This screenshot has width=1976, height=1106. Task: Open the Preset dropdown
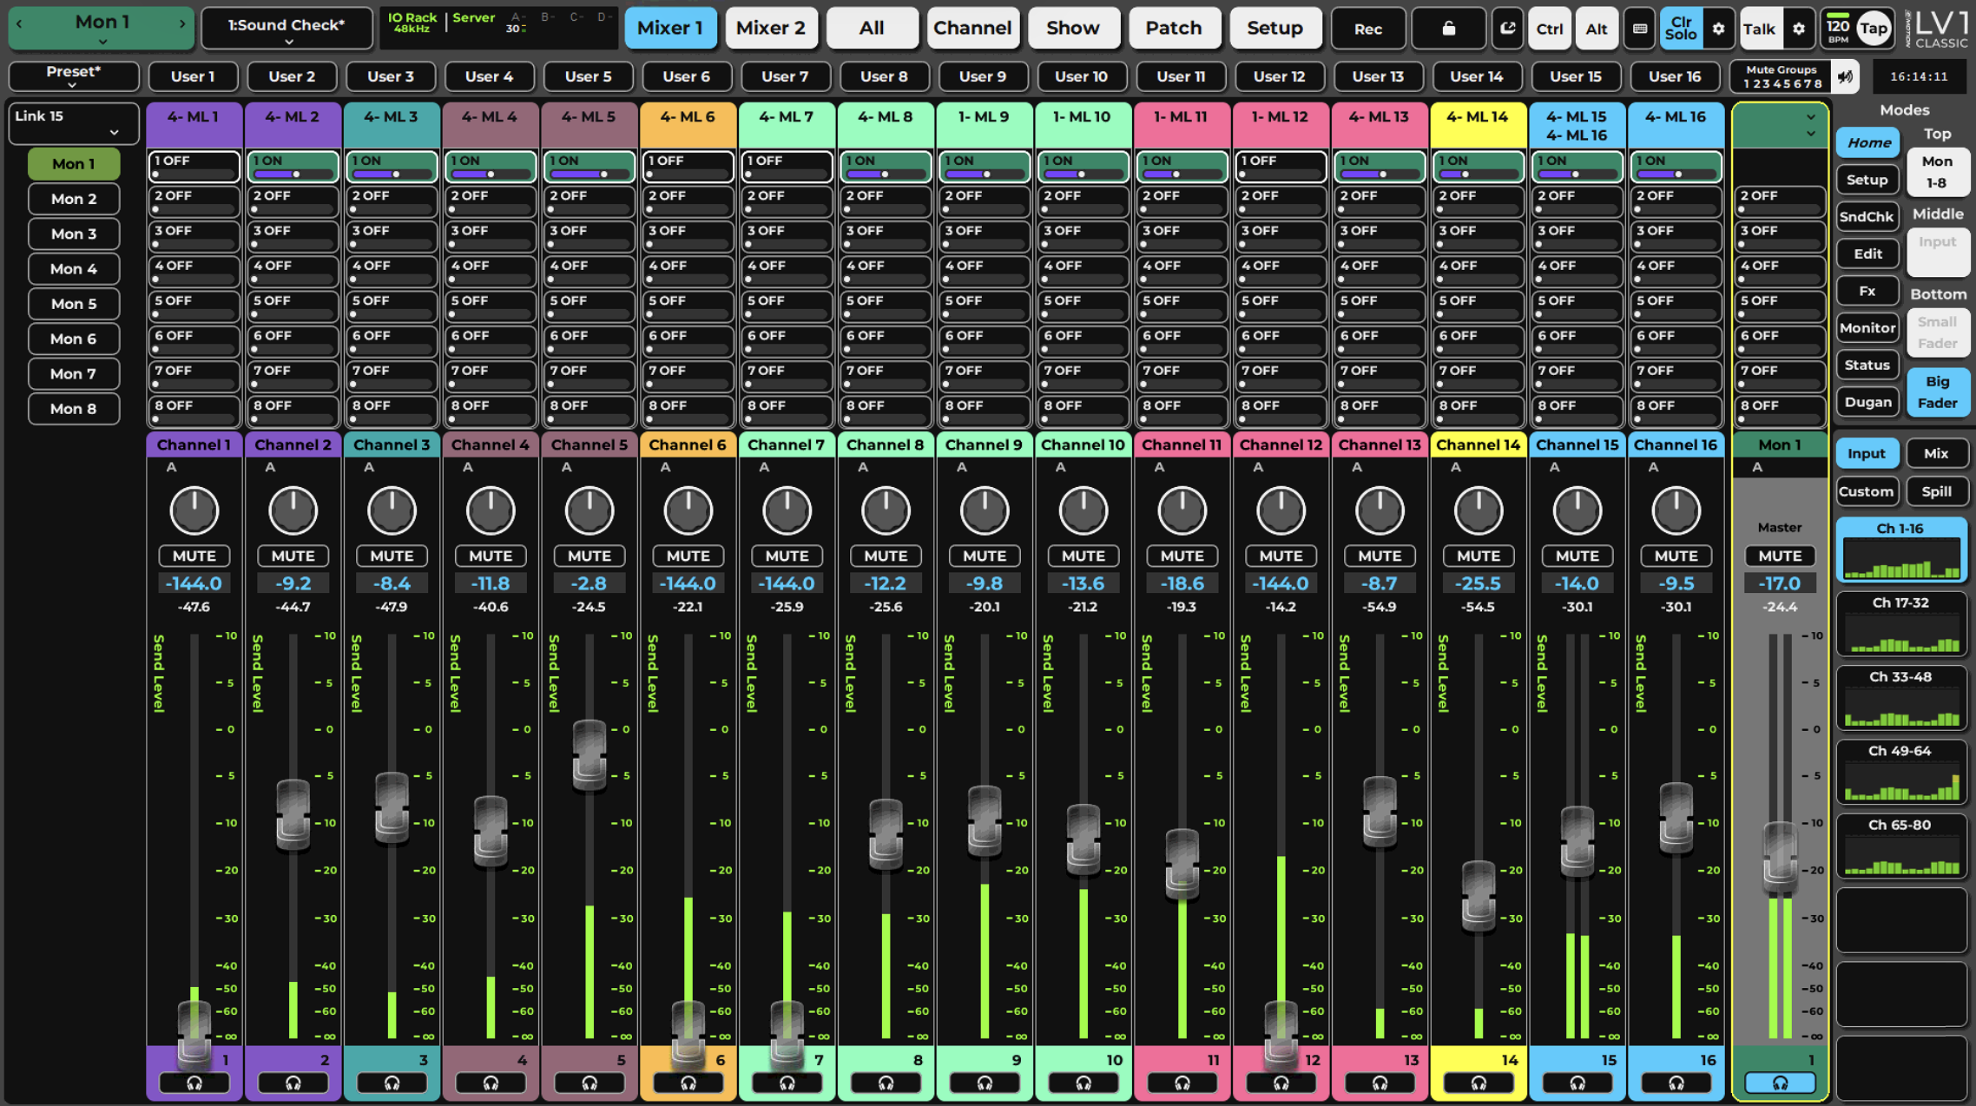click(x=74, y=76)
